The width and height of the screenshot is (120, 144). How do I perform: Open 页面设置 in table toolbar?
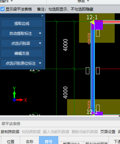108,132
